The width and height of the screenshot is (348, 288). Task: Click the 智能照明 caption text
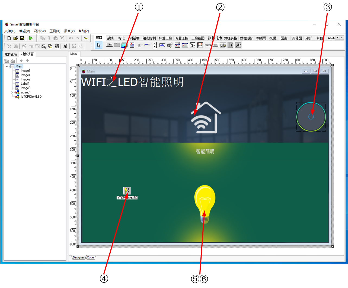point(205,152)
